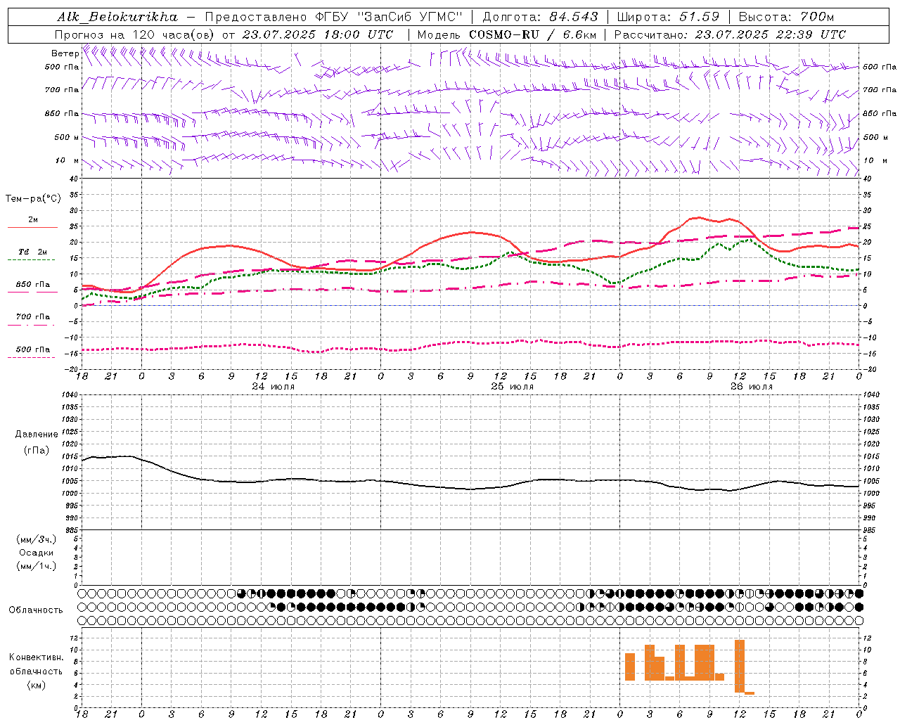The width and height of the screenshot is (900, 720).
Task: Click the "26 июля" date label
Action: click(x=751, y=387)
